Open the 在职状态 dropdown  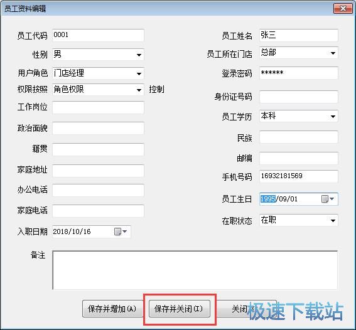[x=333, y=220]
